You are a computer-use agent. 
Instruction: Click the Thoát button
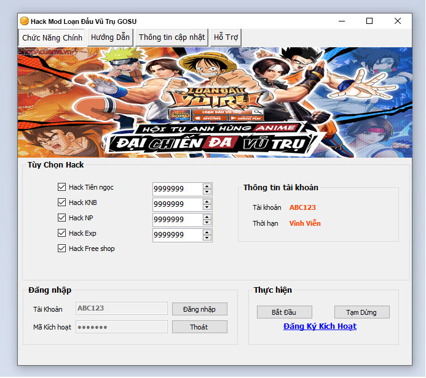tap(199, 327)
